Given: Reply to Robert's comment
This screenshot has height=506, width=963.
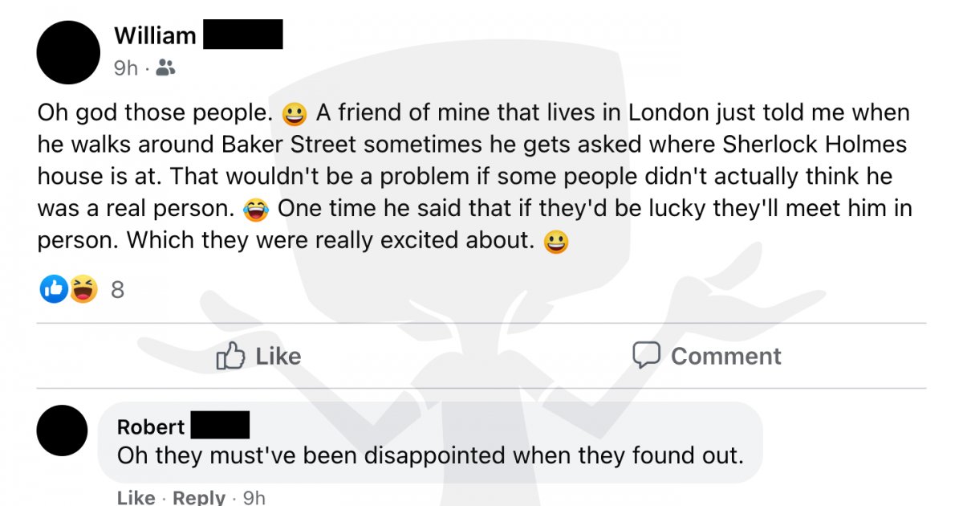Looking at the screenshot, I should [199, 498].
